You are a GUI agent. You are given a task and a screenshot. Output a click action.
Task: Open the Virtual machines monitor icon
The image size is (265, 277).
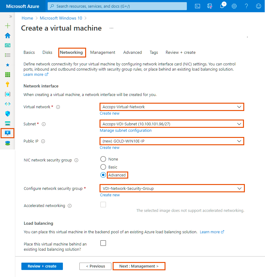[8, 133]
